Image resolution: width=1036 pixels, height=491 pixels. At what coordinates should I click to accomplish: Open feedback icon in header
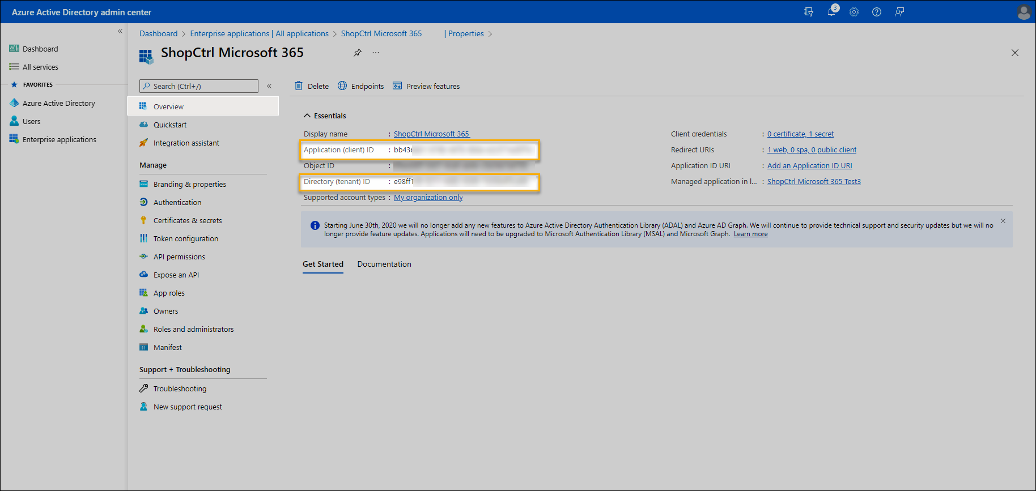point(899,12)
